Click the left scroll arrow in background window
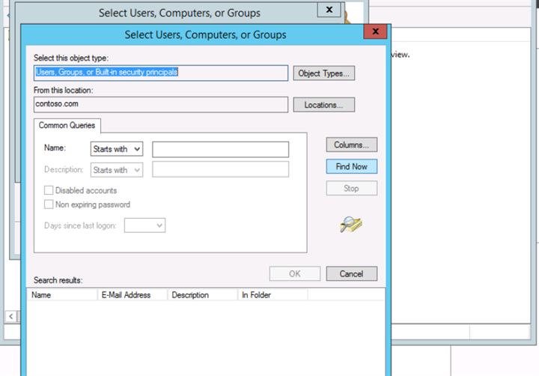This screenshot has width=539, height=376. [x=11, y=317]
